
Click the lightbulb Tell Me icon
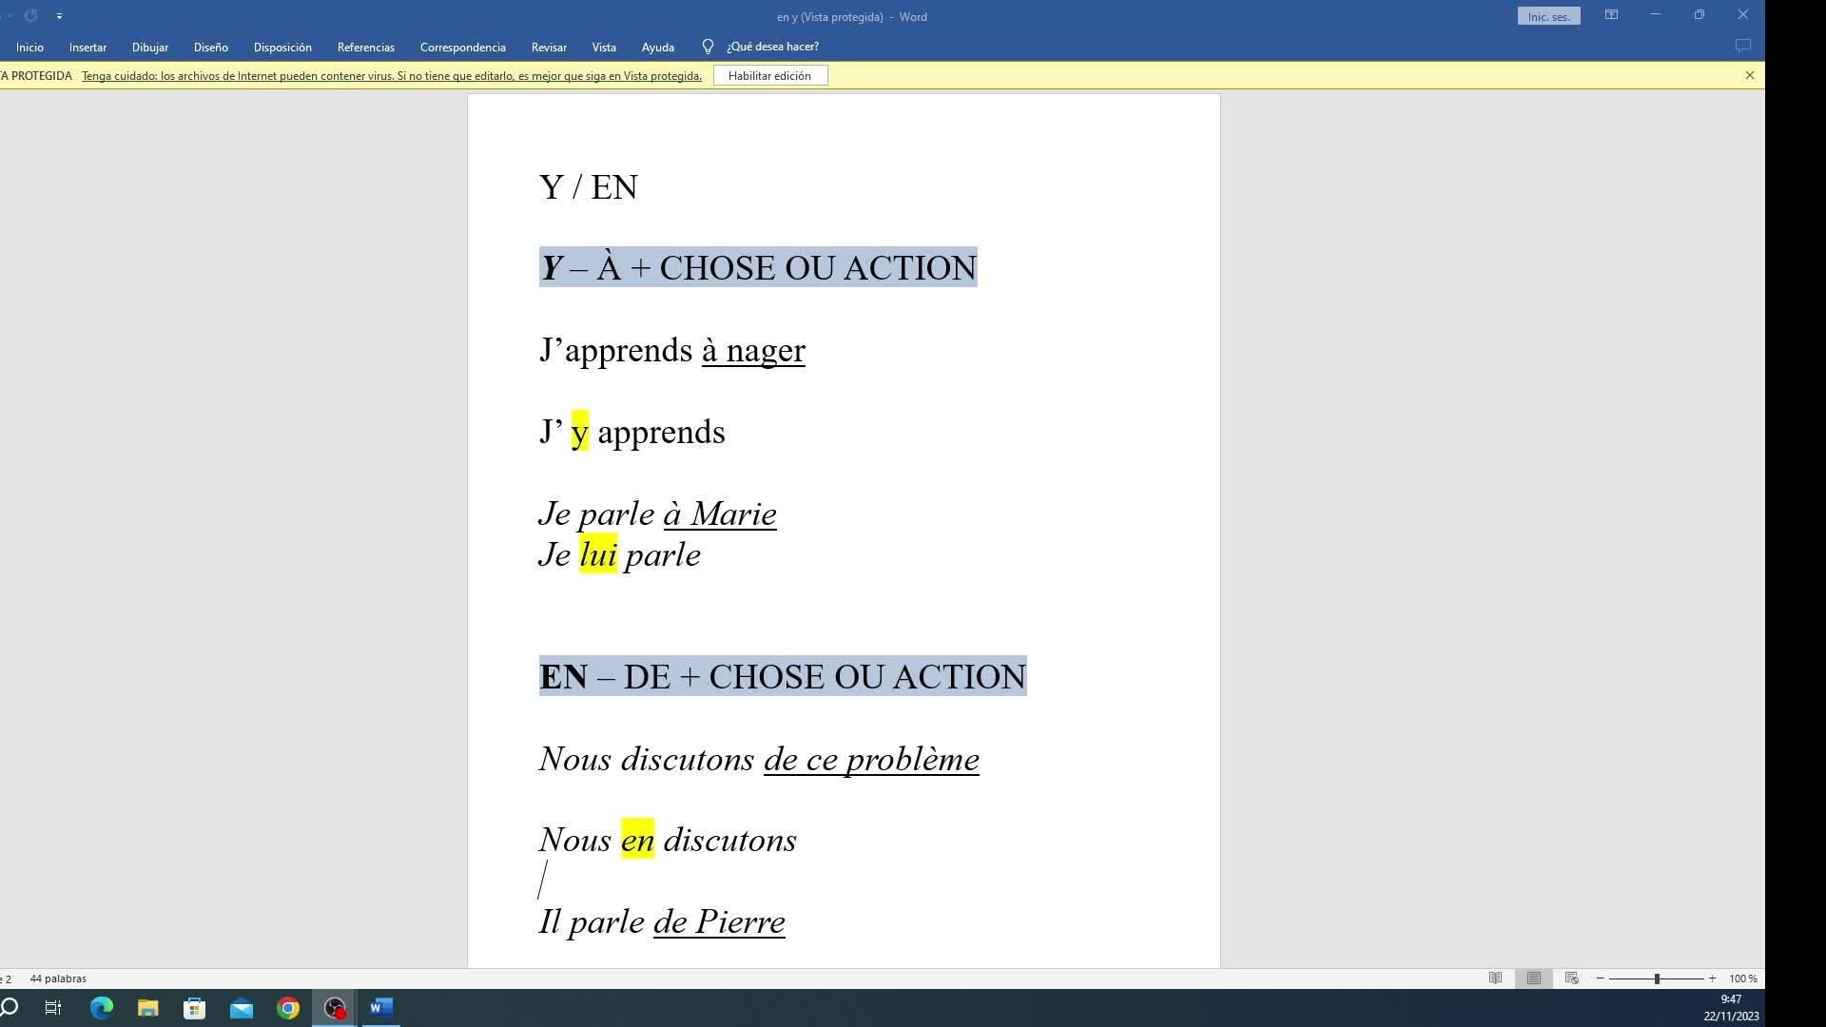coord(708,47)
